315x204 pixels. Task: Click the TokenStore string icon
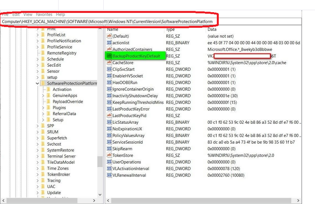[x=109, y=155]
